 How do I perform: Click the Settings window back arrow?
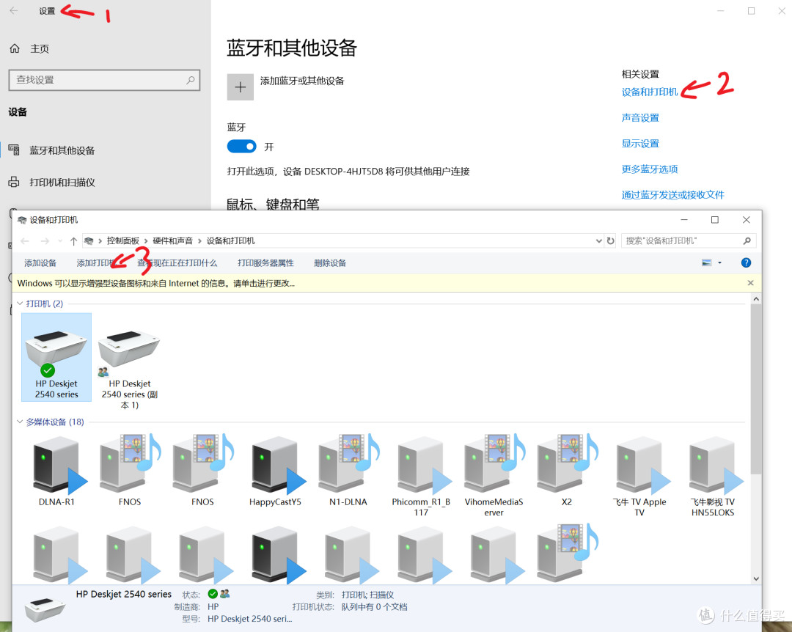point(14,10)
